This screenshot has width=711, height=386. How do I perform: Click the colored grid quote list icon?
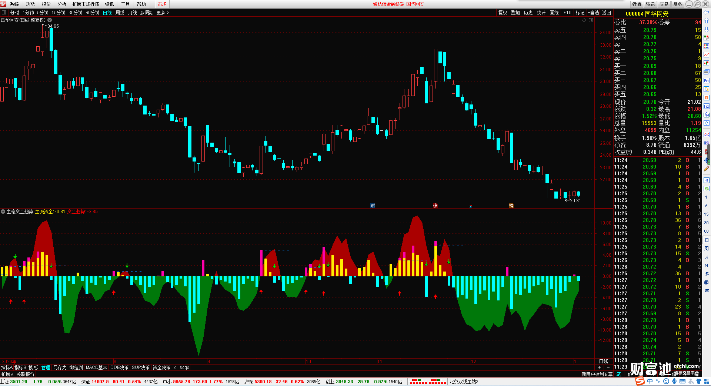click(x=707, y=46)
